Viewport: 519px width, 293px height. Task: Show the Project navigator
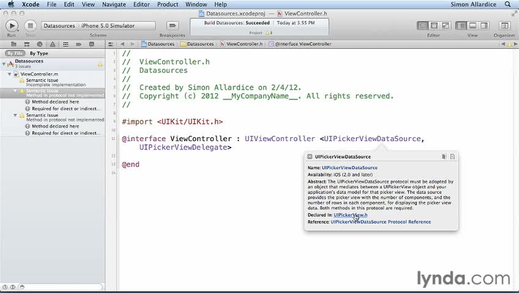pos(13,44)
